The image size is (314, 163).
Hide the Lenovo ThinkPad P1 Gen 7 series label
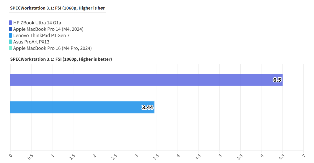41,36
